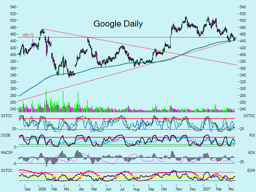Click the 260 label on right price axis

coord(243,102)
